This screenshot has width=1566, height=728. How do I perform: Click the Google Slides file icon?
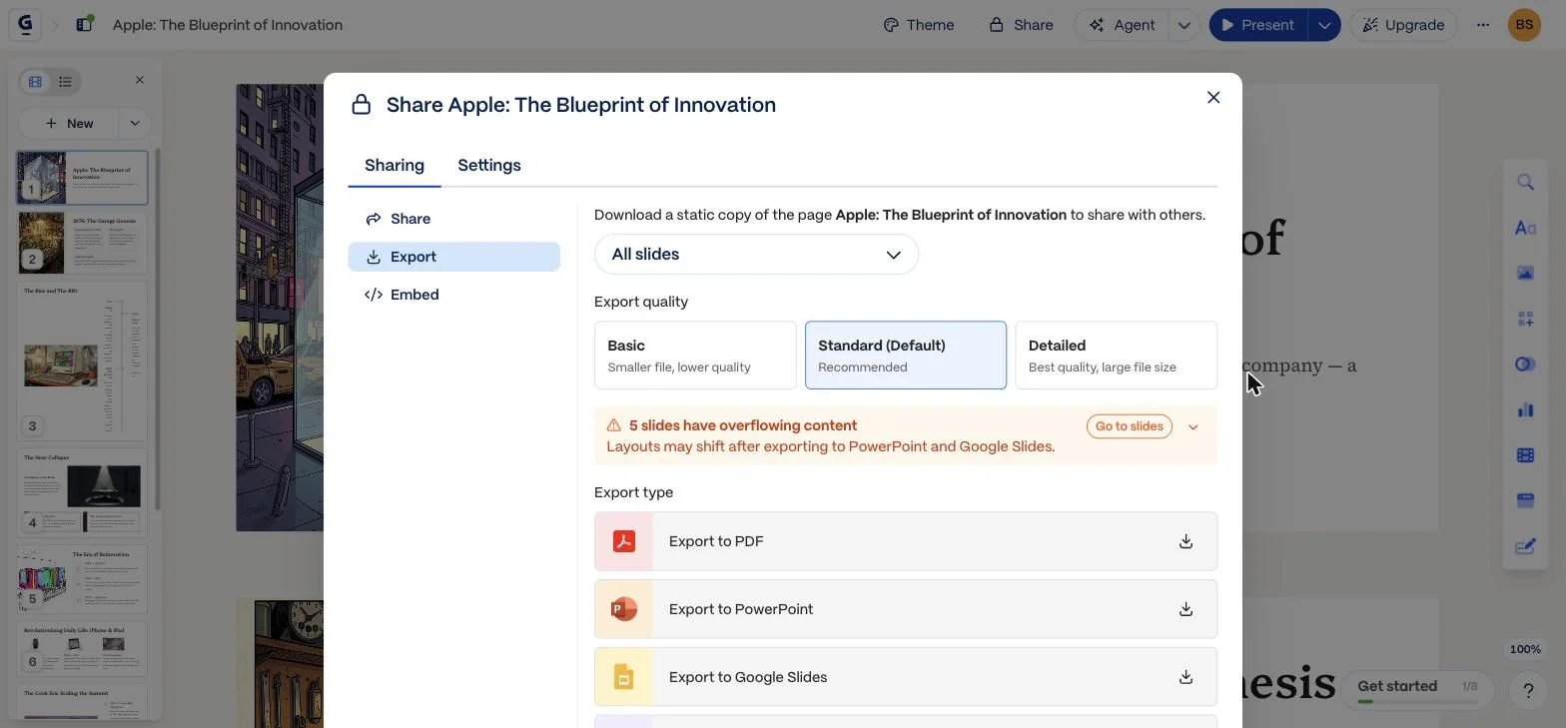(624, 677)
